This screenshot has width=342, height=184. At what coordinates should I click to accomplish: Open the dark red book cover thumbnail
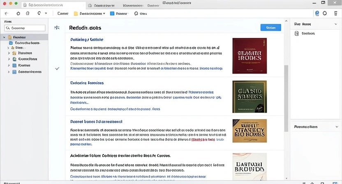click(x=250, y=56)
